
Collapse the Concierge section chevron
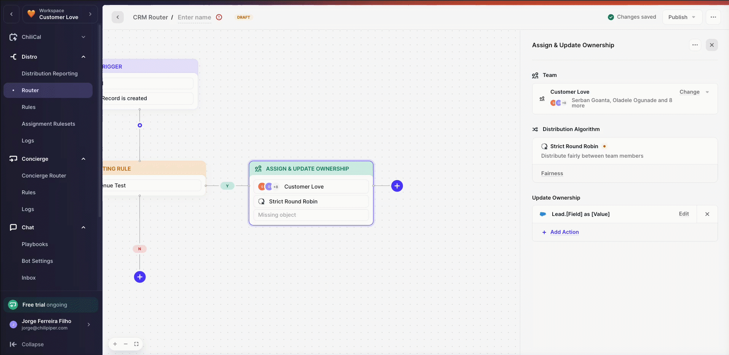coord(83,159)
